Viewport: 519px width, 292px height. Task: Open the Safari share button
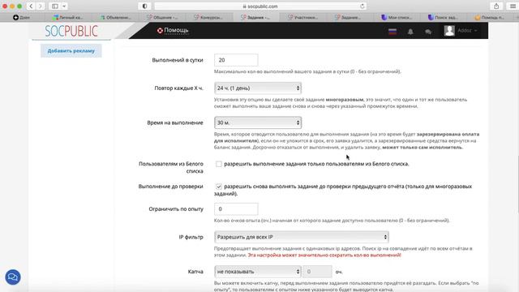click(496, 6)
